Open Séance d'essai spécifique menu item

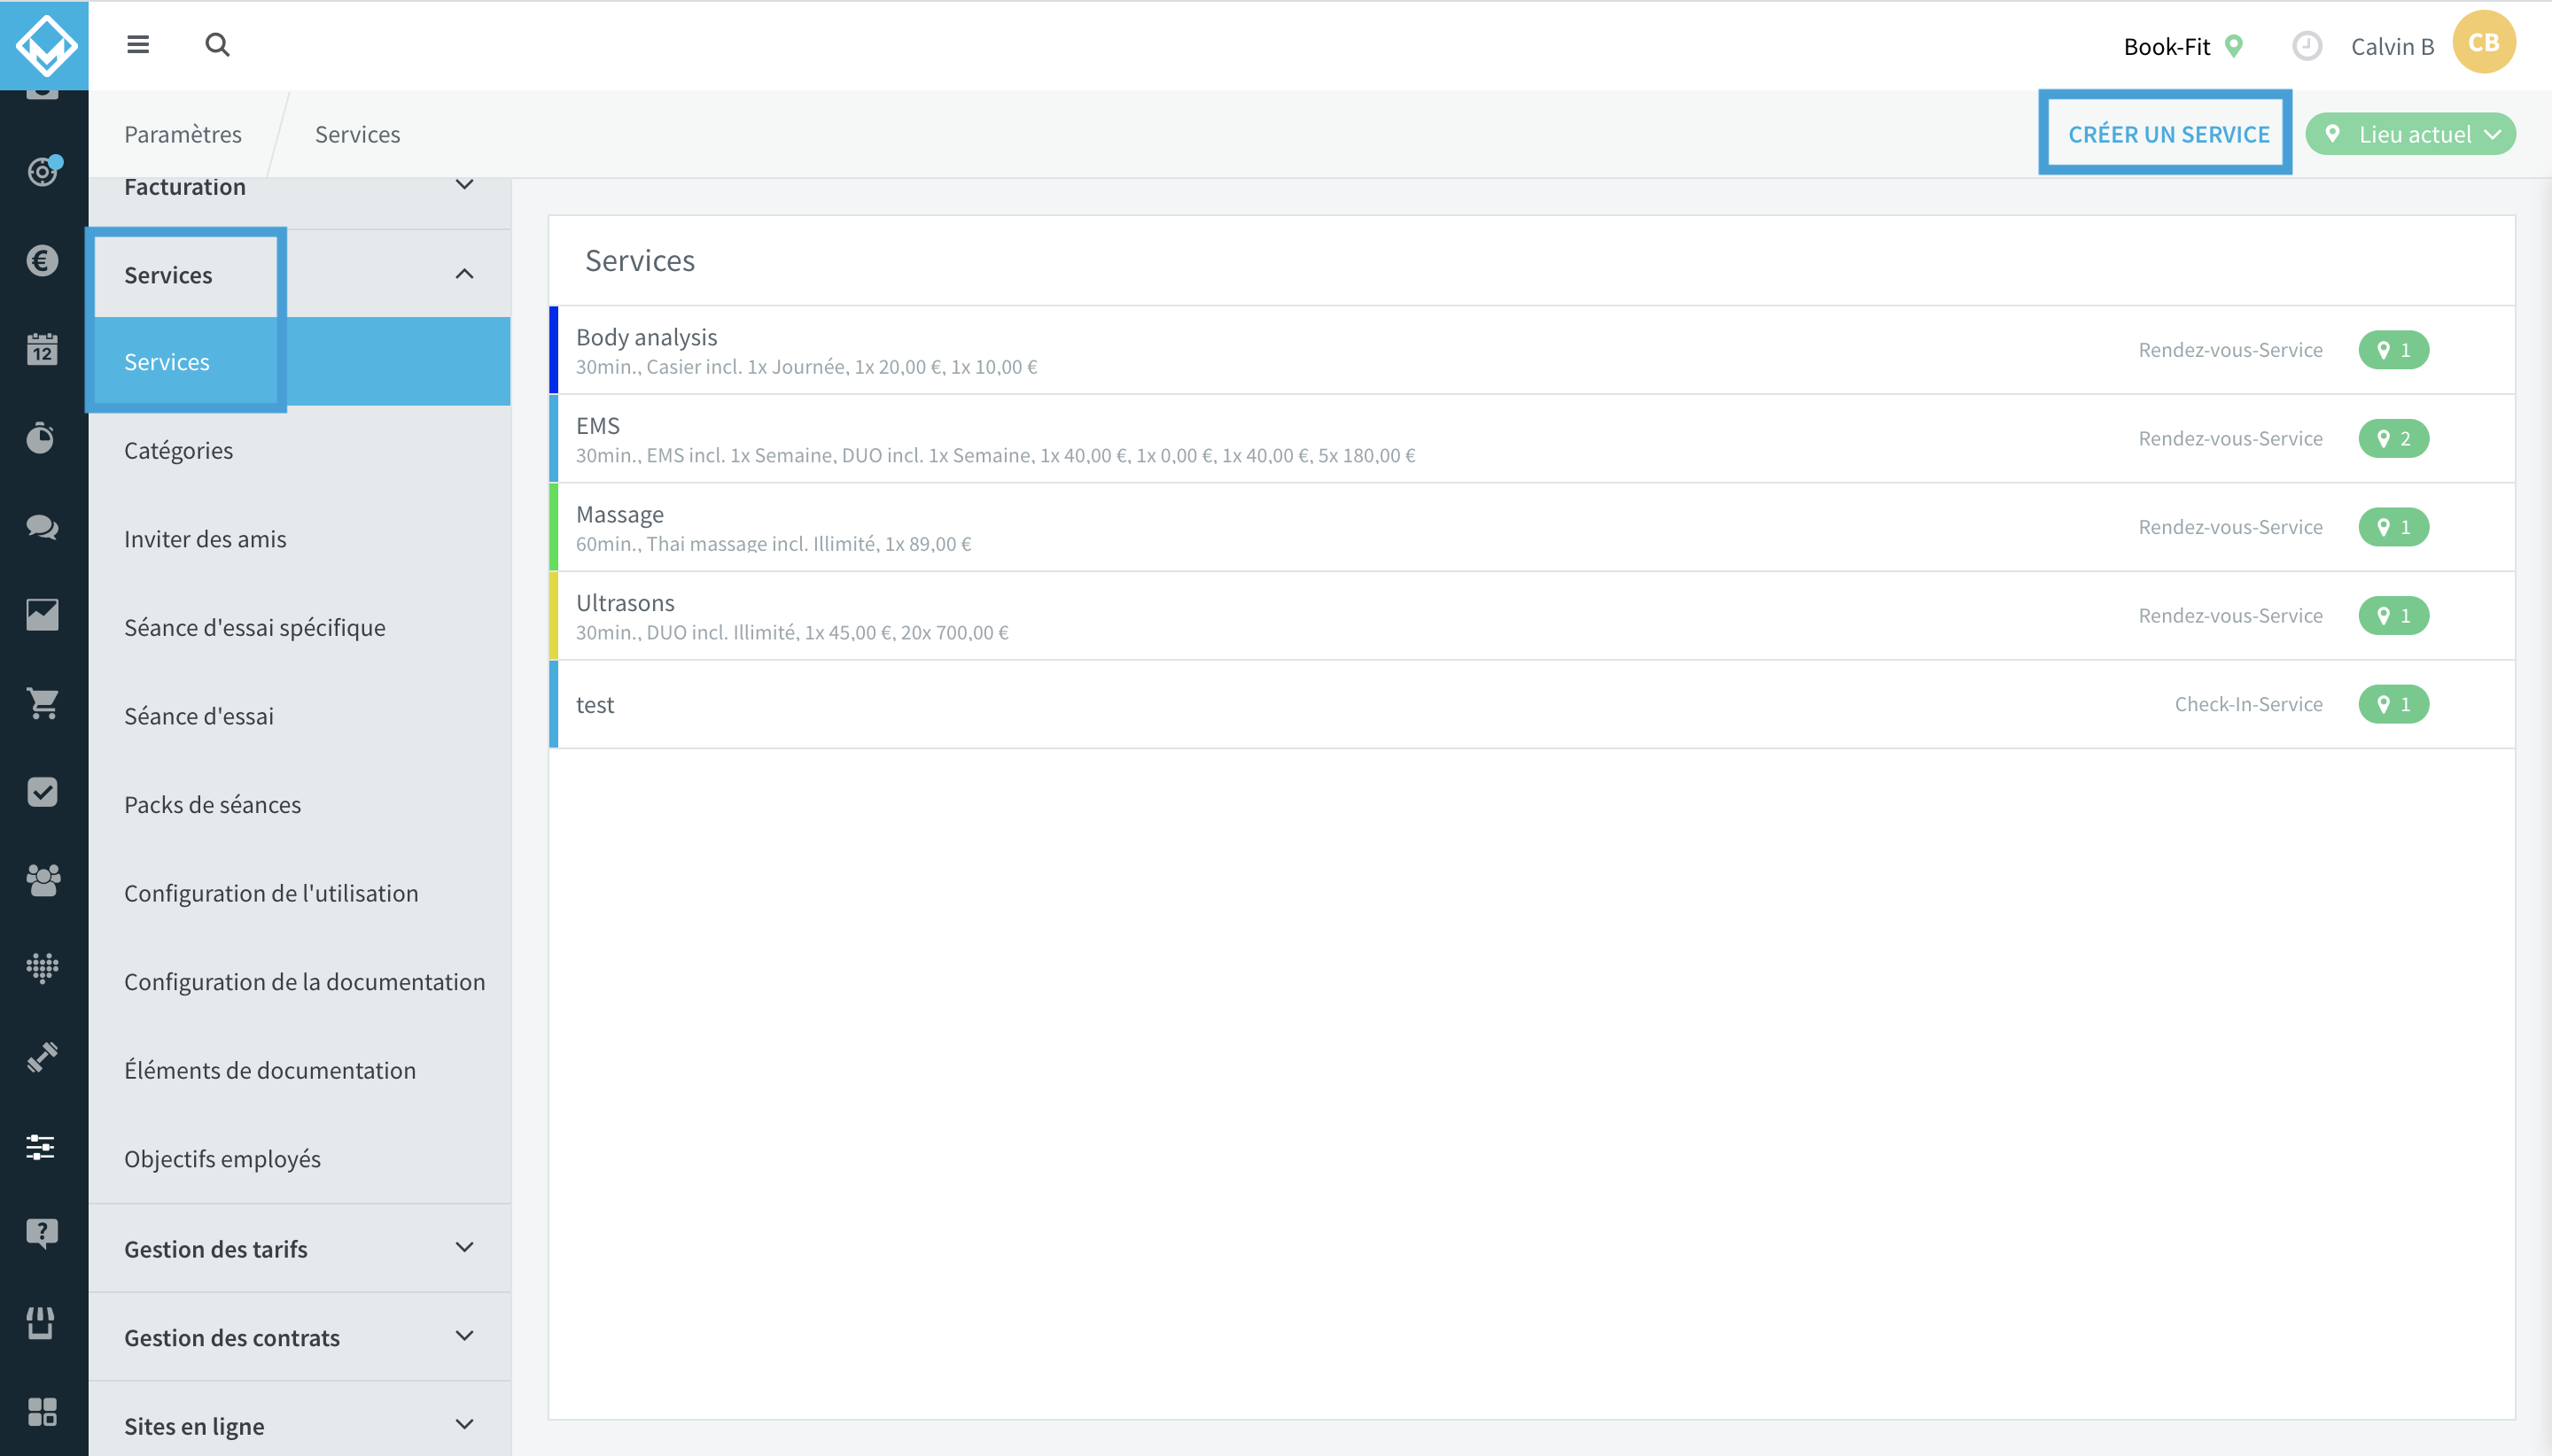point(300,628)
